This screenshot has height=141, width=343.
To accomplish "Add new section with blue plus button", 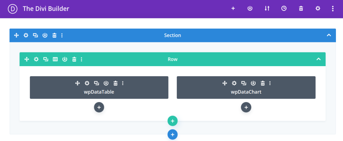I will click(173, 135).
